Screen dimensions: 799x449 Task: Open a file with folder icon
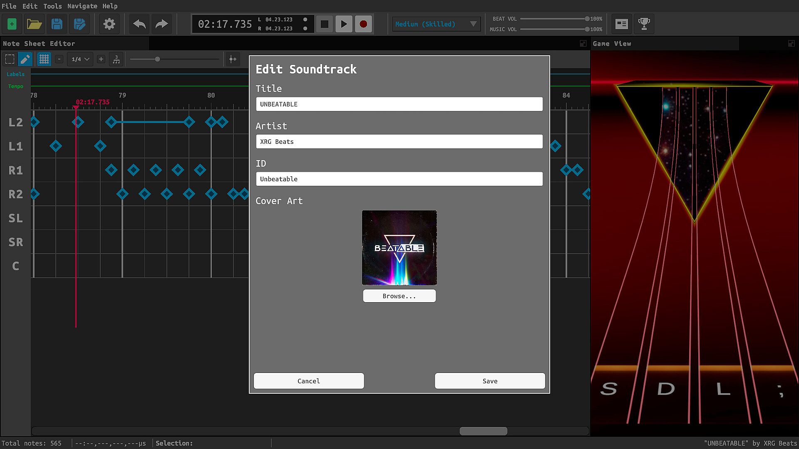click(x=34, y=24)
